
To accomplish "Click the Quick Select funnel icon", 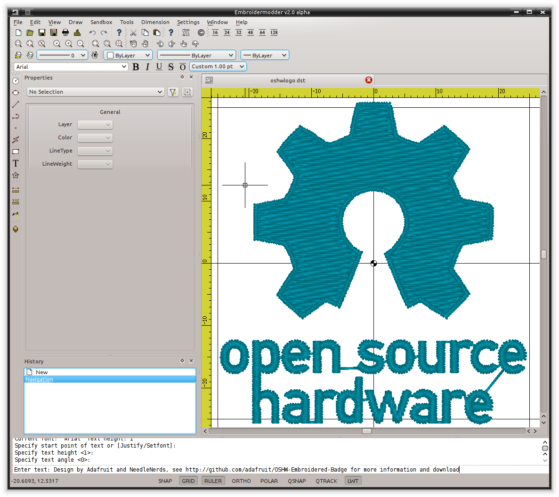I will coord(173,92).
